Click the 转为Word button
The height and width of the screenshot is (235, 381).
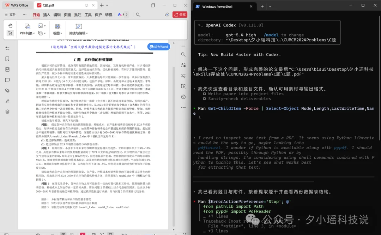click(159, 47)
